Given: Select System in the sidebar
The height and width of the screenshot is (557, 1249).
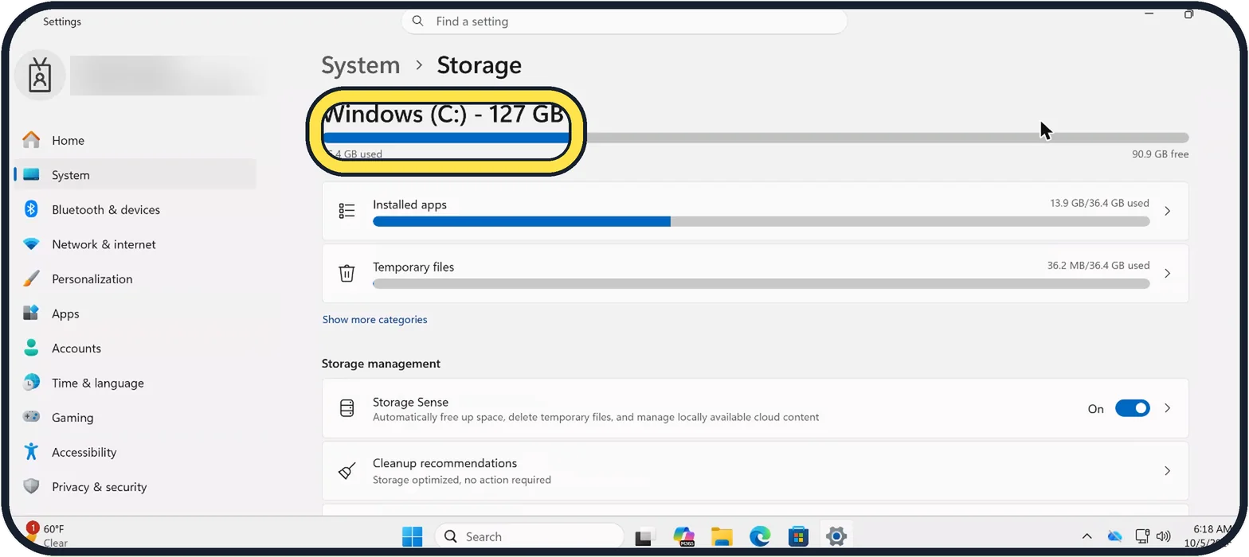Looking at the screenshot, I should [135, 175].
